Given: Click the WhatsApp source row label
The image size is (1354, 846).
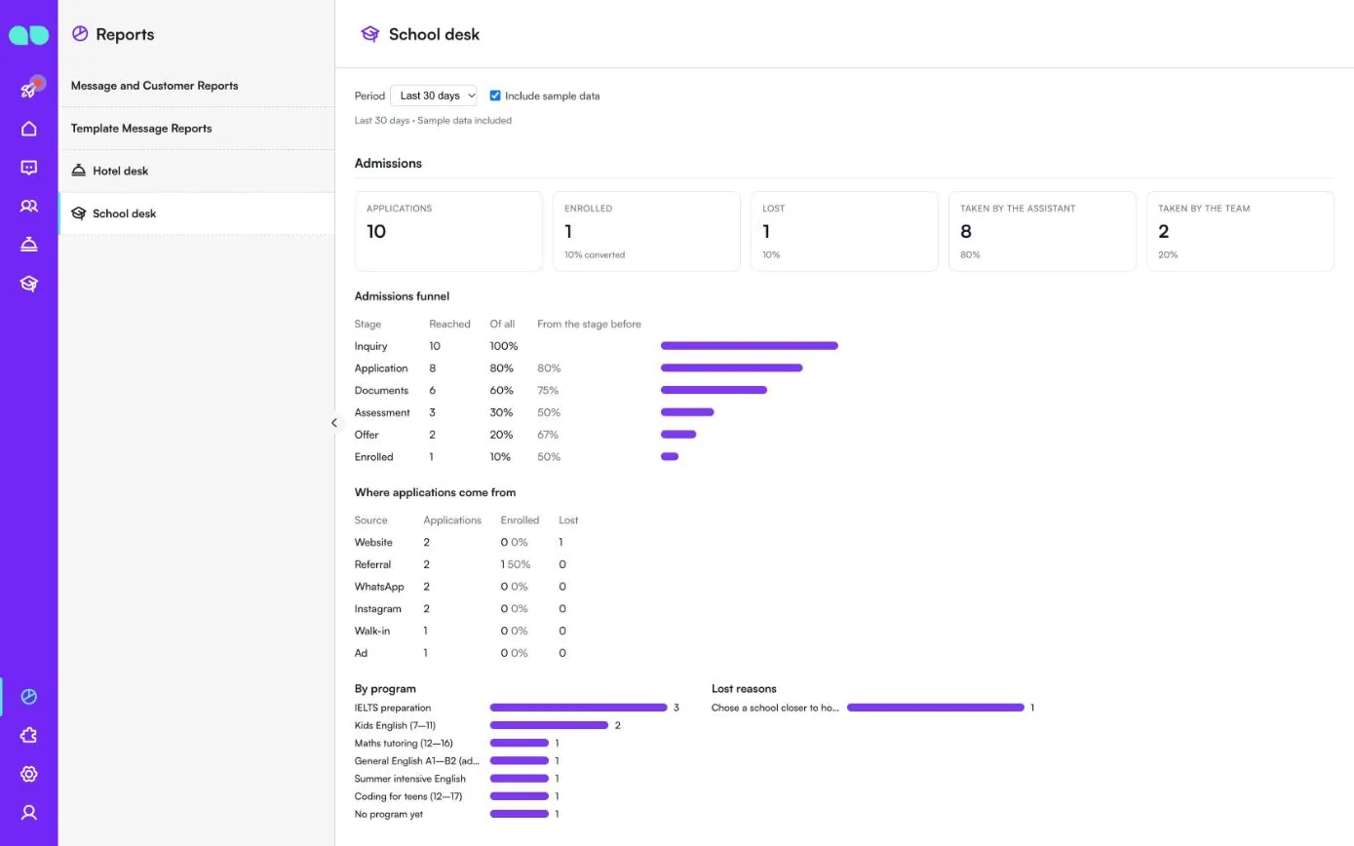Looking at the screenshot, I should (379, 587).
